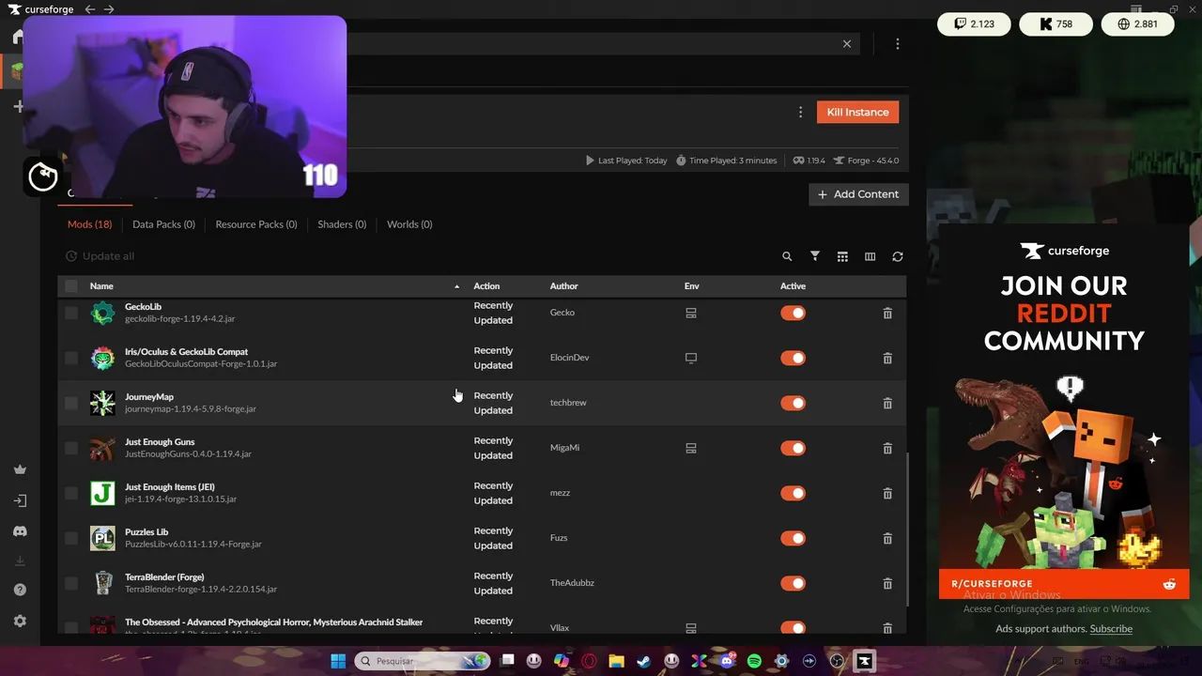The image size is (1202, 676).
Task: Click Update all button
Action: coord(100,256)
